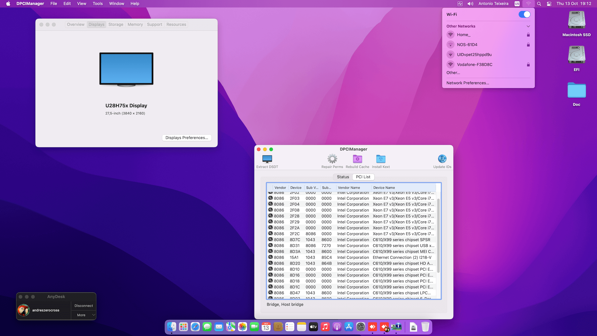
Task: Select the PCI List segment
Action: [363, 177]
